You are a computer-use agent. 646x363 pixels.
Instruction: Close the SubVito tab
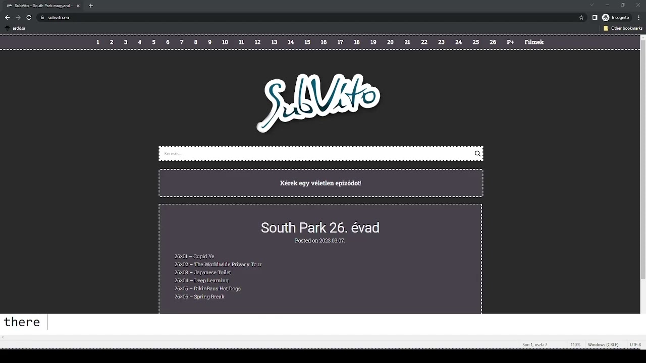tap(78, 6)
